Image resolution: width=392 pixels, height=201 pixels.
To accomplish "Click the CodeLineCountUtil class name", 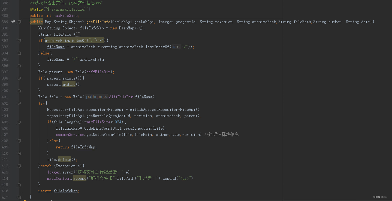I will click(103, 128).
